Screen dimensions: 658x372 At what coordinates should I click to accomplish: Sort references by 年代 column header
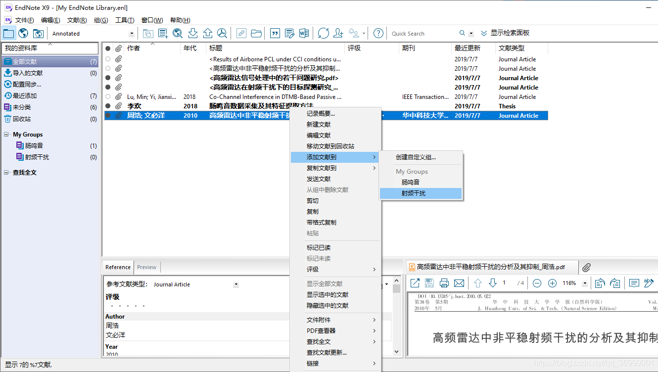tap(193, 48)
